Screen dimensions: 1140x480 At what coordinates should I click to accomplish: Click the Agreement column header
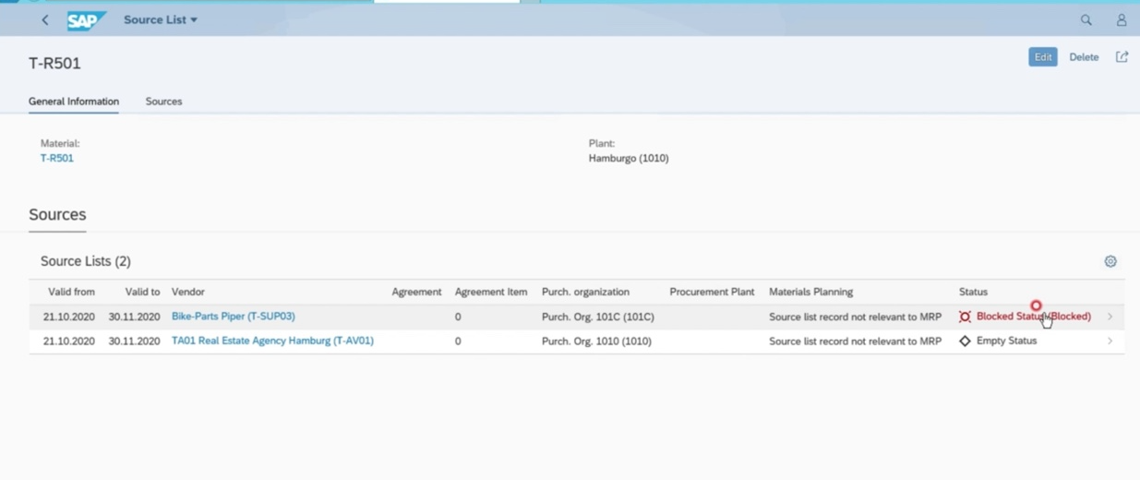tap(416, 292)
